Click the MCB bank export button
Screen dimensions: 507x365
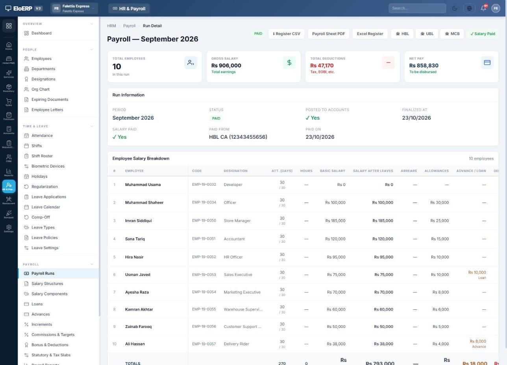click(x=452, y=34)
